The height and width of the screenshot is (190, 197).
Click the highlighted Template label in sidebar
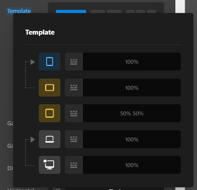[x=19, y=11]
